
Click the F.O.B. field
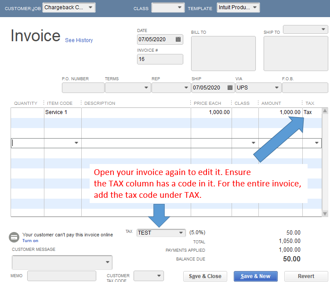coord(305,88)
